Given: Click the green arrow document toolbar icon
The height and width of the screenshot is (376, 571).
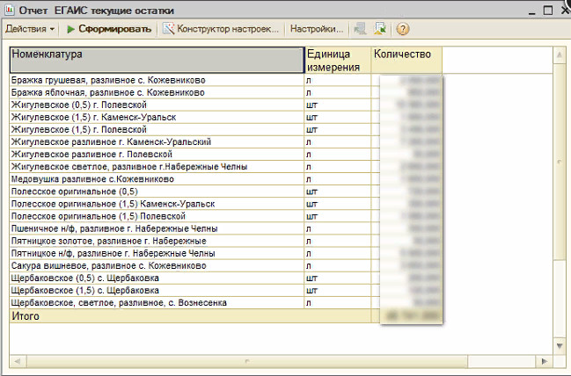Looking at the screenshot, I should (380, 29).
